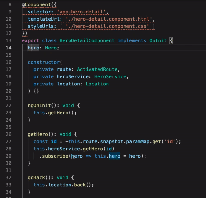Click the constructor keyword
206x198 pixels.
coord(44,62)
